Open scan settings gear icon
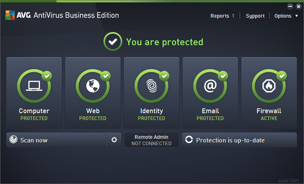The image size is (304, 184). tap(114, 140)
